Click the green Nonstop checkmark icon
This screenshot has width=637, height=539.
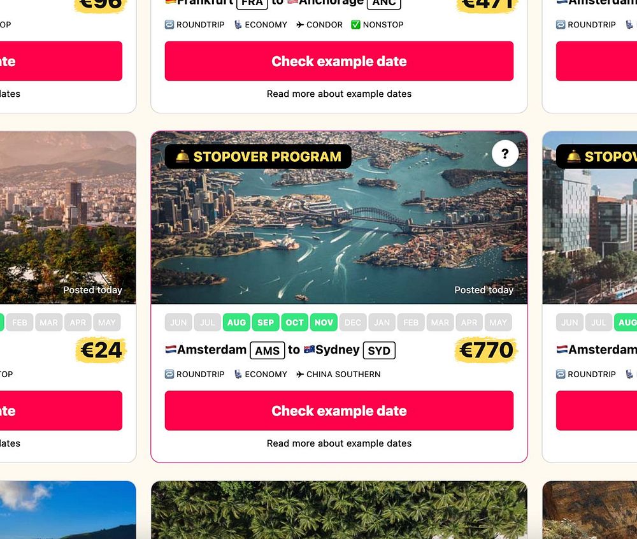click(355, 25)
